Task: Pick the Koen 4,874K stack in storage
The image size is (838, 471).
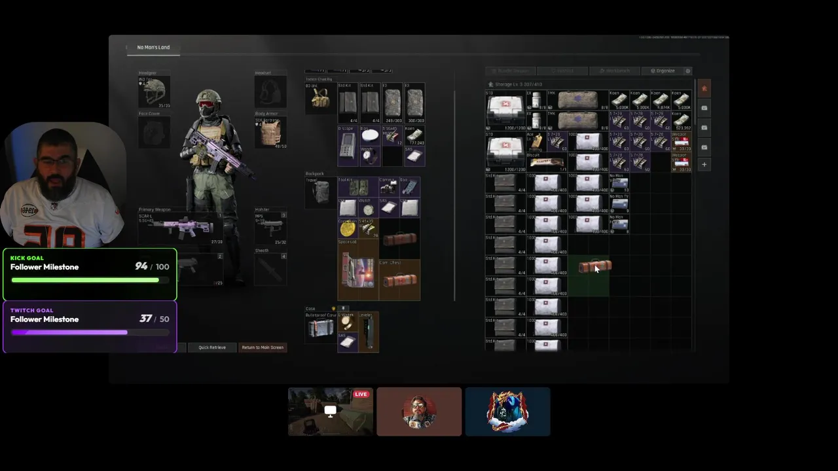Action: pos(661,100)
